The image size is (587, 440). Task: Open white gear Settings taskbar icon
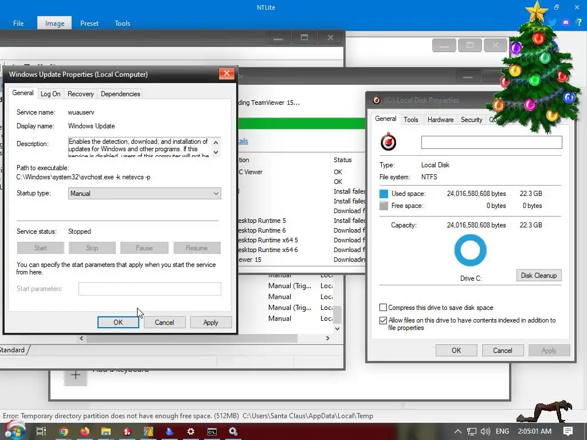tap(190, 431)
